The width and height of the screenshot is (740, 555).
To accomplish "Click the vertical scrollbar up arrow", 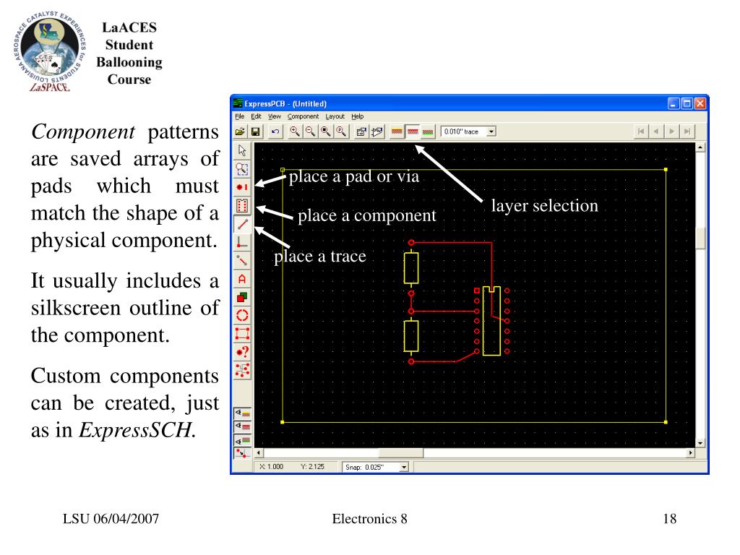I will (x=700, y=147).
